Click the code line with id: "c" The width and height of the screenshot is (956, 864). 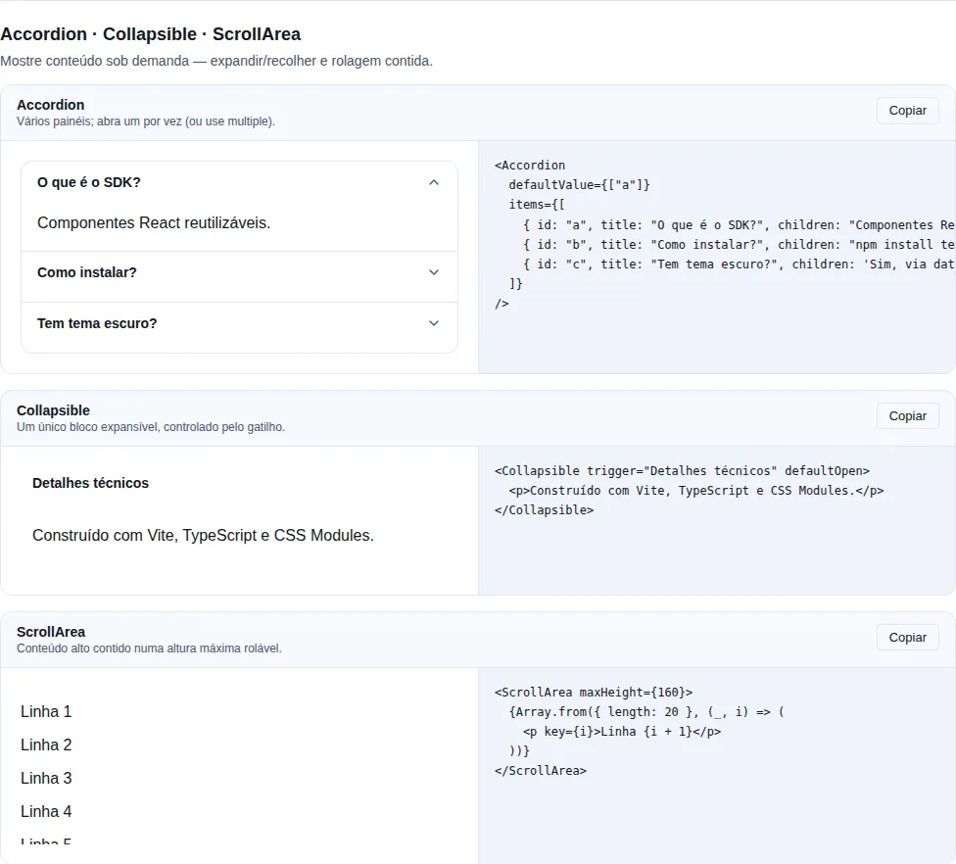(x=739, y=264)
